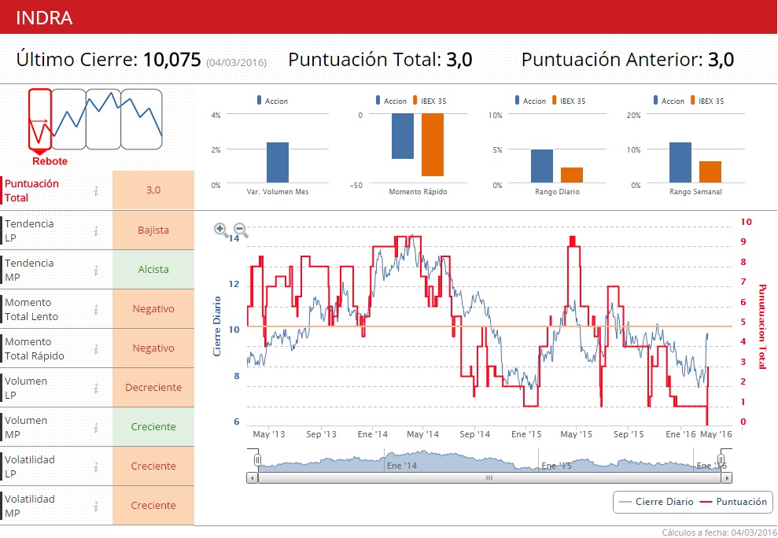Viewport: 778px width, 538px height.
Task: Open info icon for Tendencia MP
Action: 96,270
